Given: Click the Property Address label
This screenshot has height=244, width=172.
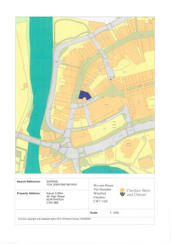Looking at the screenshot, I should pyautogui.click(x=28, y=193).
